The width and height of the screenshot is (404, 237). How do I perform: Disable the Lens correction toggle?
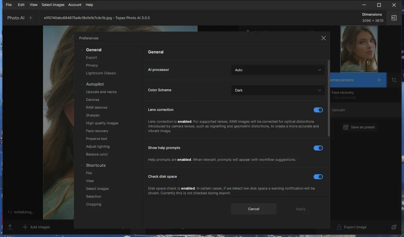[x=318, y=110]
